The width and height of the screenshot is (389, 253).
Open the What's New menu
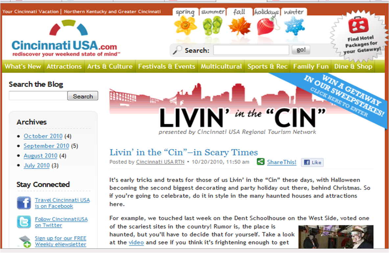tap(23, 66)
